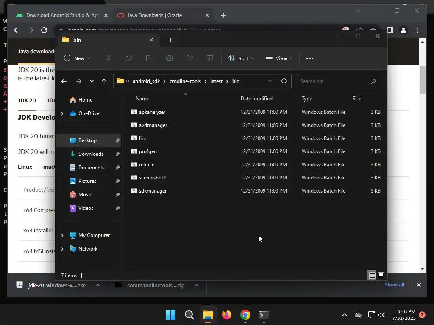Viewport: 434px width, 325px height.
Task: Reload the Chrome page
Action: tap(44, 30)
